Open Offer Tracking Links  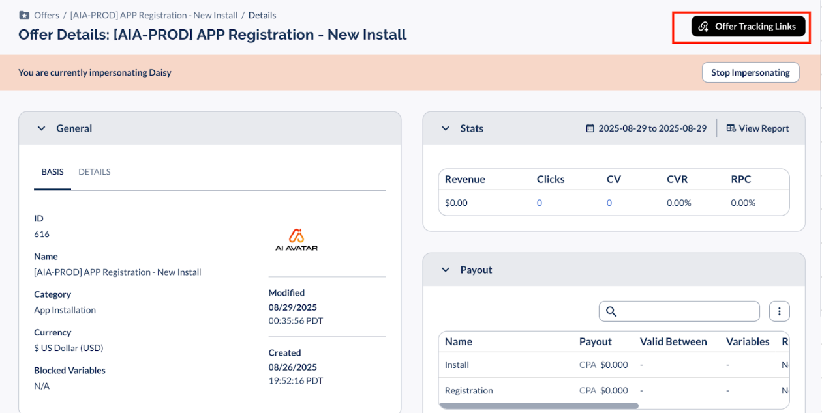[x=748, y=27]
